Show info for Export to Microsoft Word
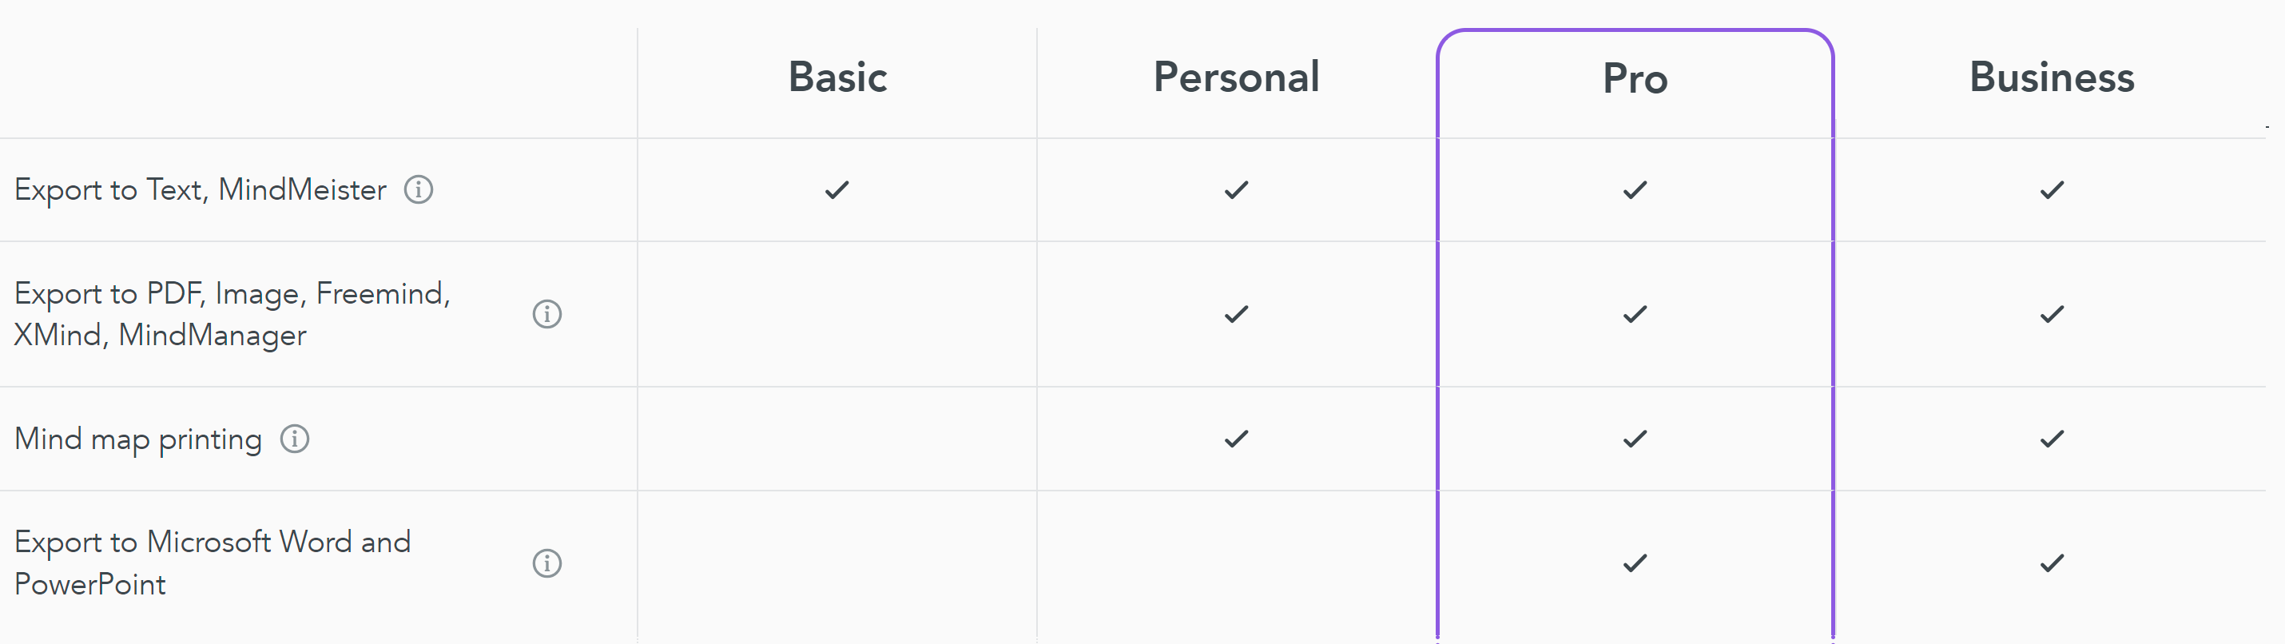The image size is (2285, 644). point(546,563)
